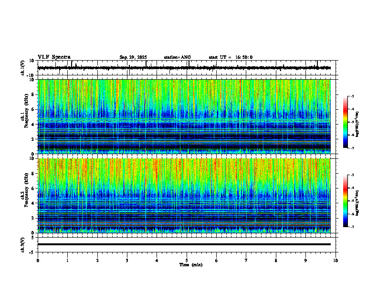
Task: Click the ch.1 voltage waveform trace panel
Action: [188, 68]
